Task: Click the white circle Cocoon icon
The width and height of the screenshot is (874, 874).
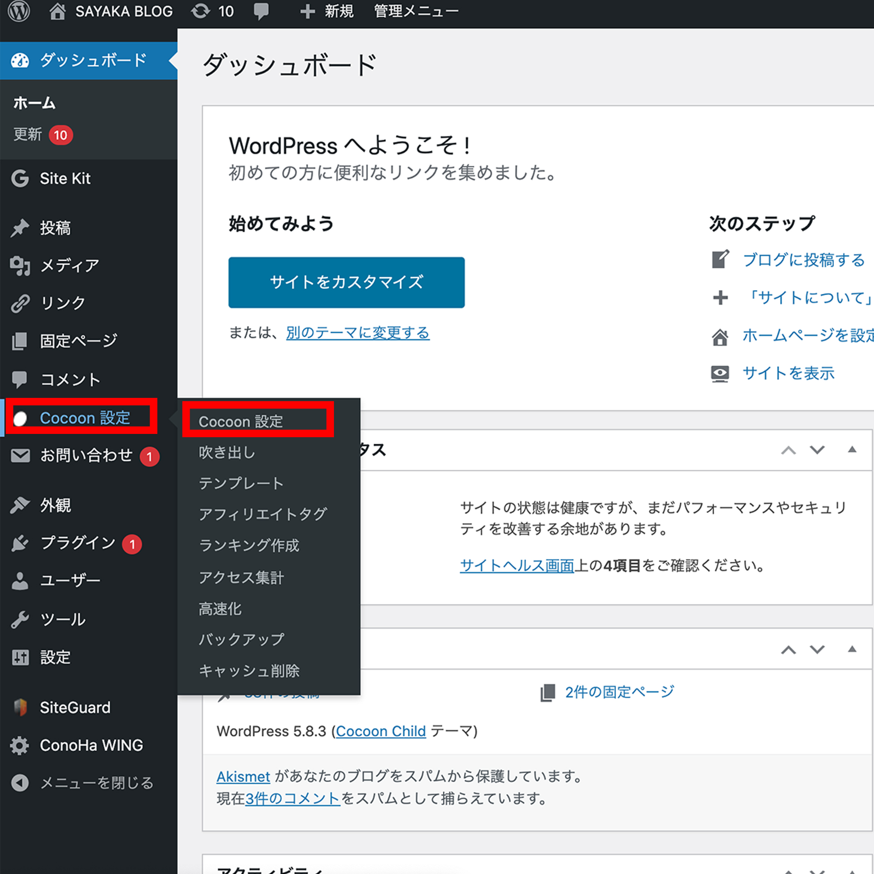Action: 20,418
